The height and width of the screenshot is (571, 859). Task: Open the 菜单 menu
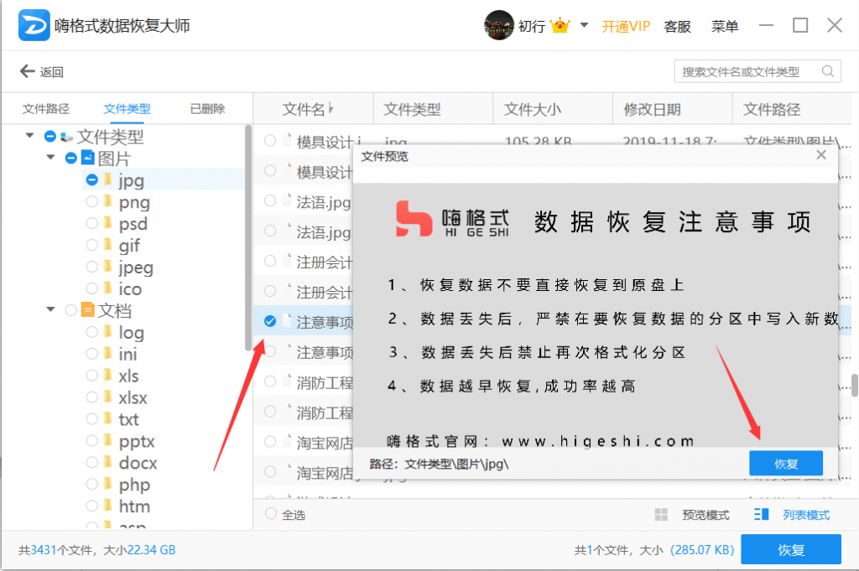pyautogui.click(x=724, y=26)
